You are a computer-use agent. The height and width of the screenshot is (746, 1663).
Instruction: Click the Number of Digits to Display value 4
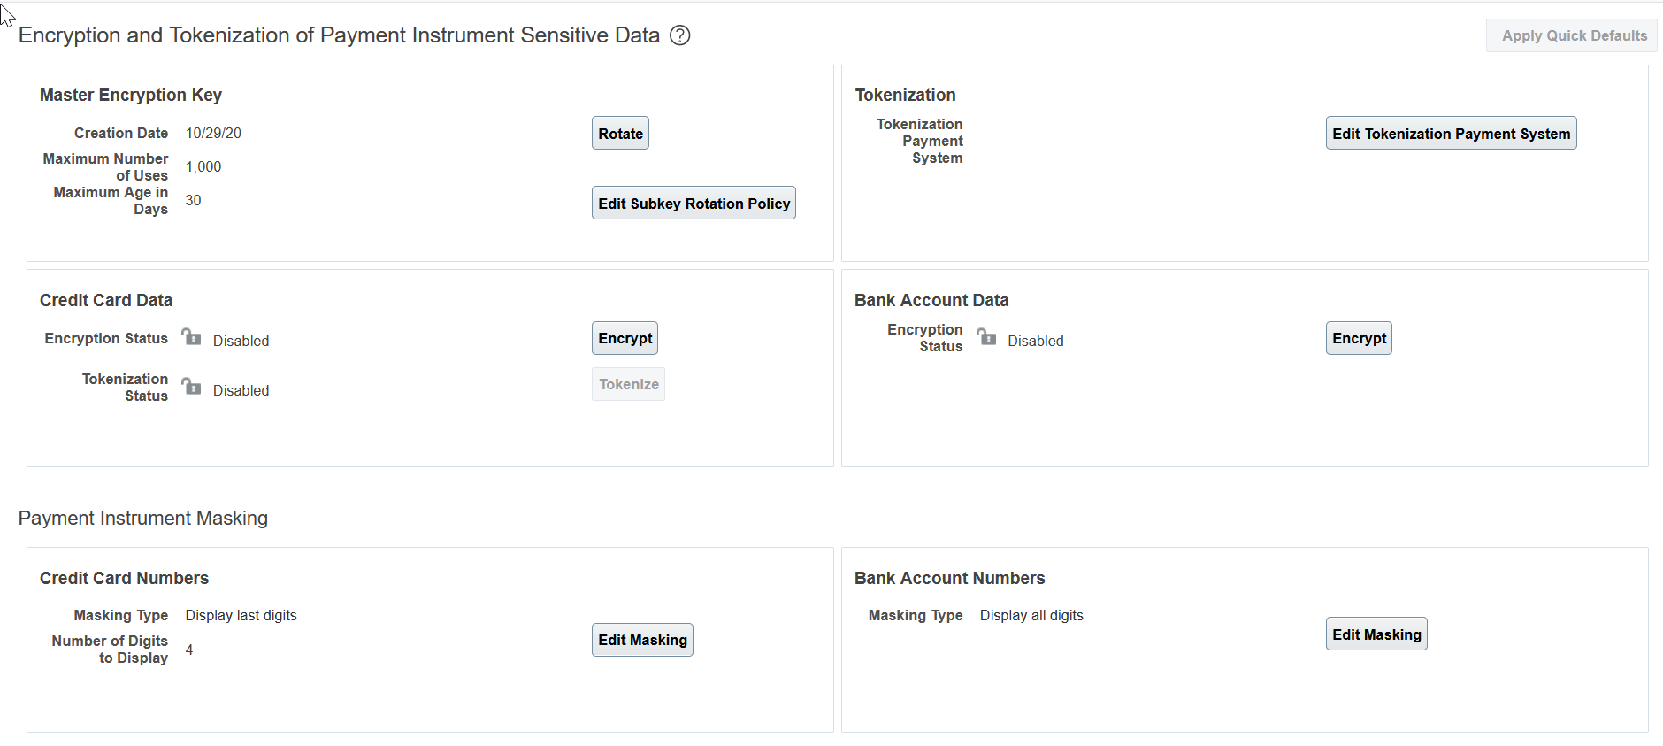188,650
